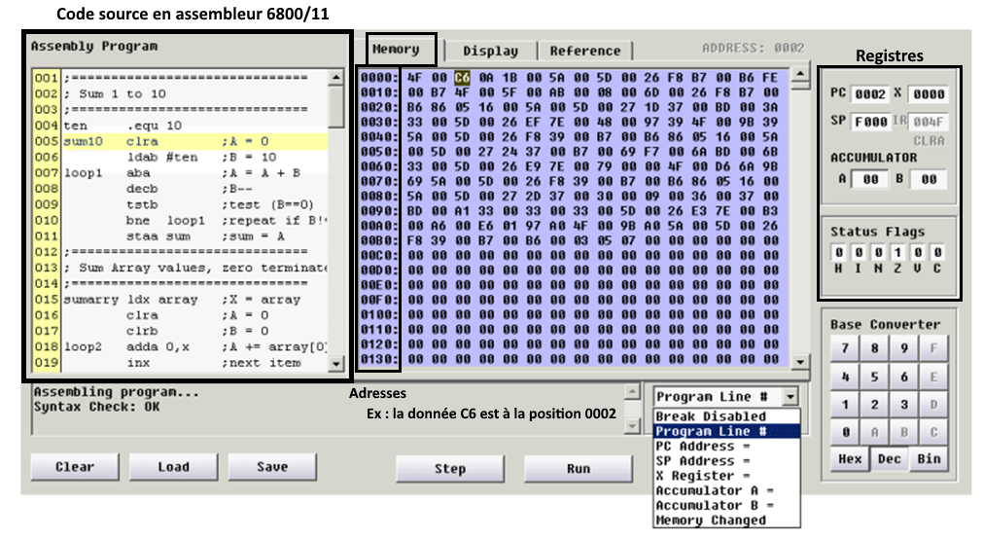This screenshot has height=540, width=983.
Task: Set base converter to Dec mode
Action: point(889,459)
